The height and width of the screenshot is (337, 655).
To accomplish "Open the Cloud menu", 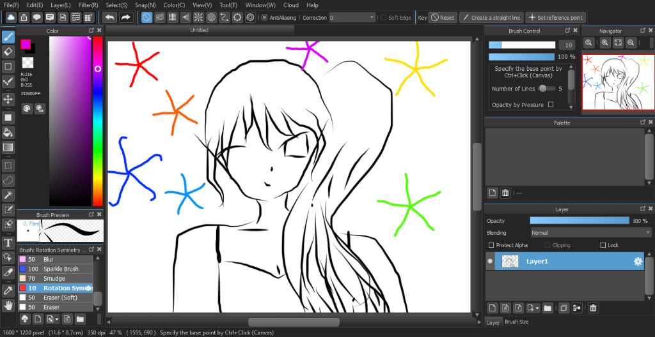I will [291, 5].
